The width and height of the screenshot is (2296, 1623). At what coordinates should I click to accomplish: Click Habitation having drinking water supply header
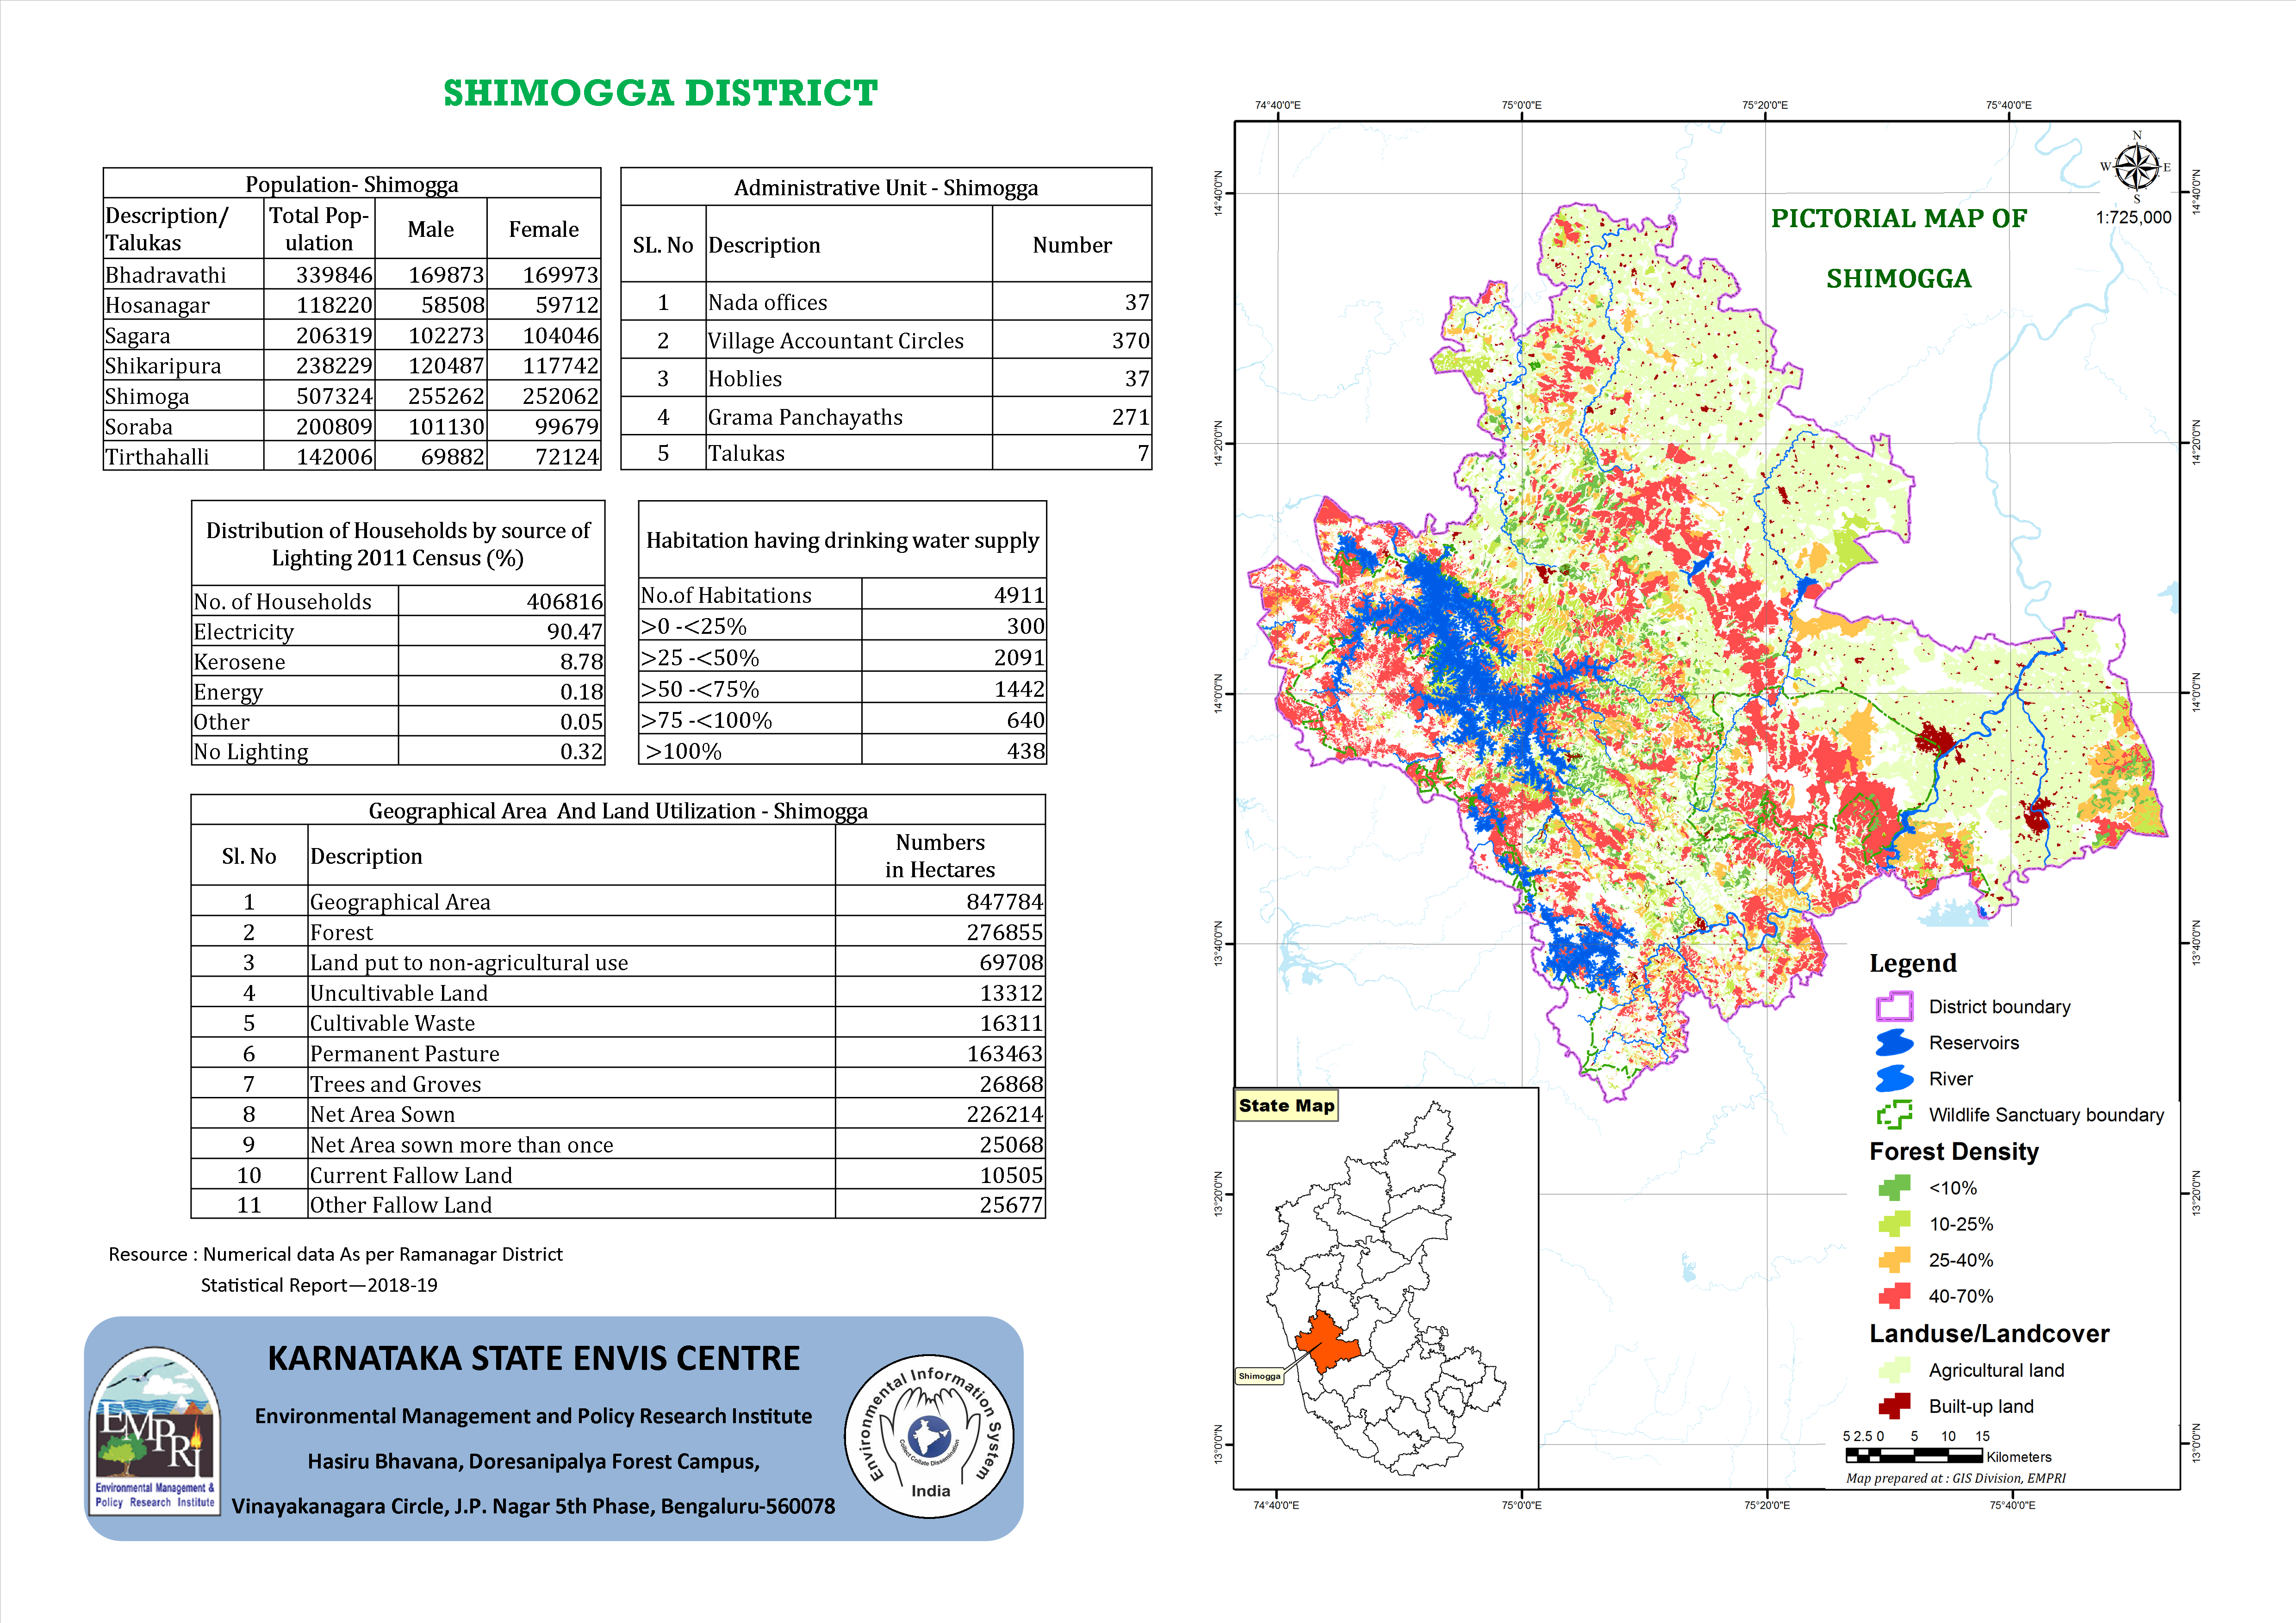pos(842,541)
